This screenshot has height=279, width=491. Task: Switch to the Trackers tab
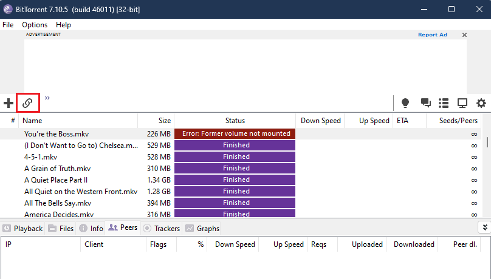point(161,229)
